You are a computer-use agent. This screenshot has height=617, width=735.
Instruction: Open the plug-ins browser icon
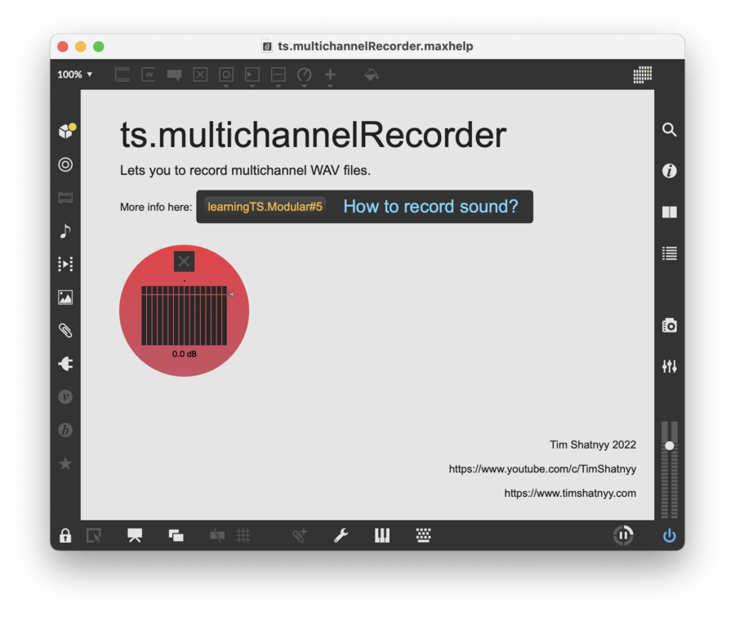pyautogui.click(x=65, y=364)
